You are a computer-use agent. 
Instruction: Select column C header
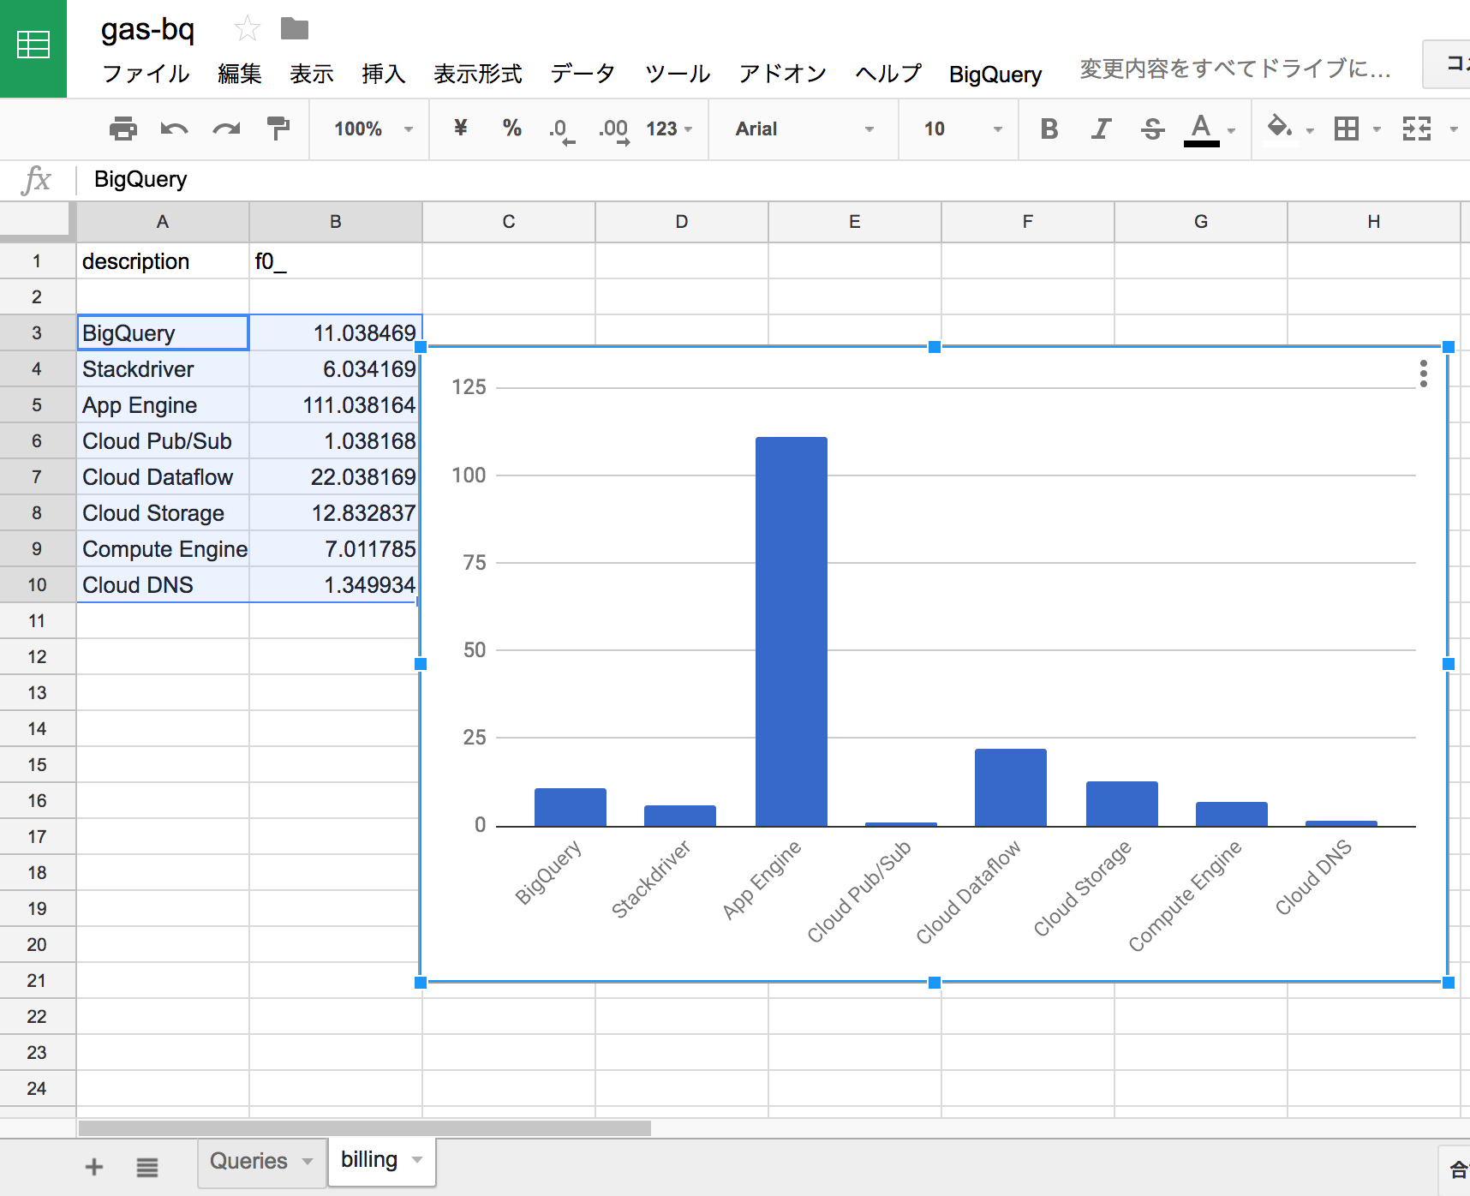(509, 222)
